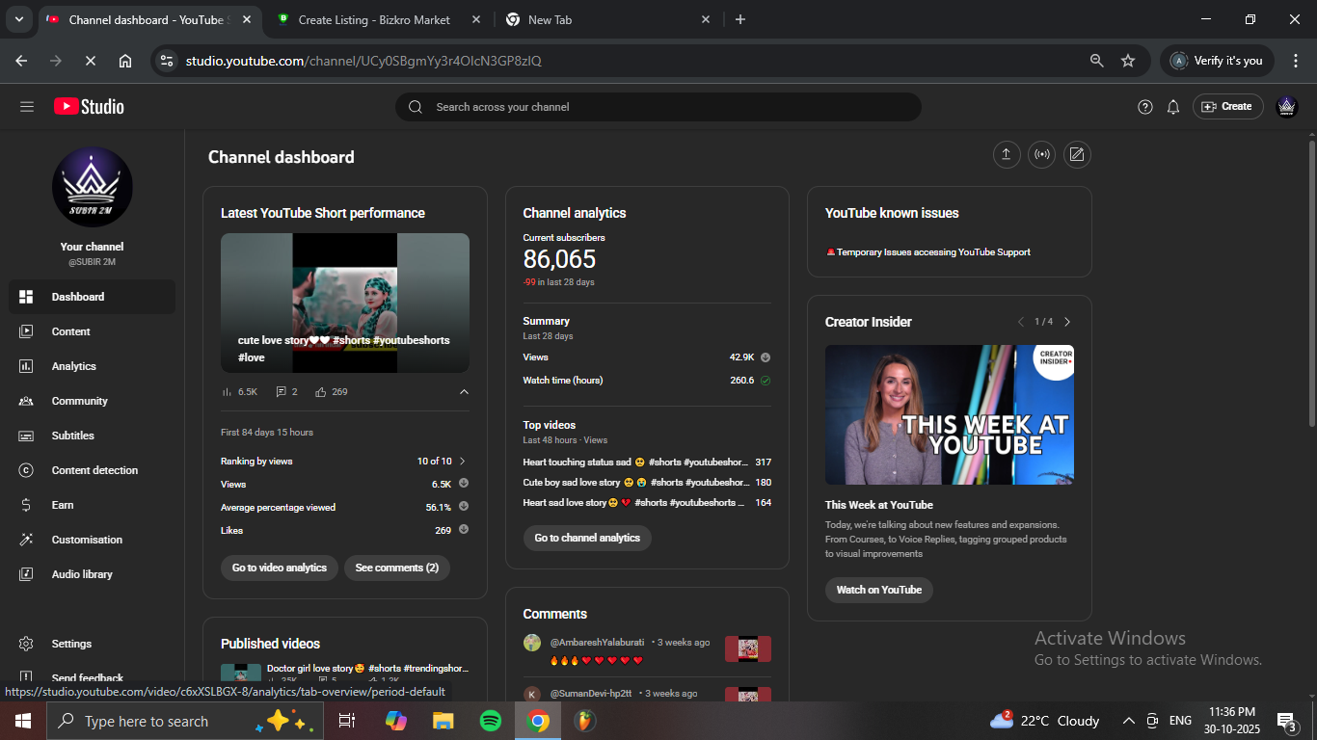Click the See comments (2) button
1317x740 pixels.
tap(396, 568)
